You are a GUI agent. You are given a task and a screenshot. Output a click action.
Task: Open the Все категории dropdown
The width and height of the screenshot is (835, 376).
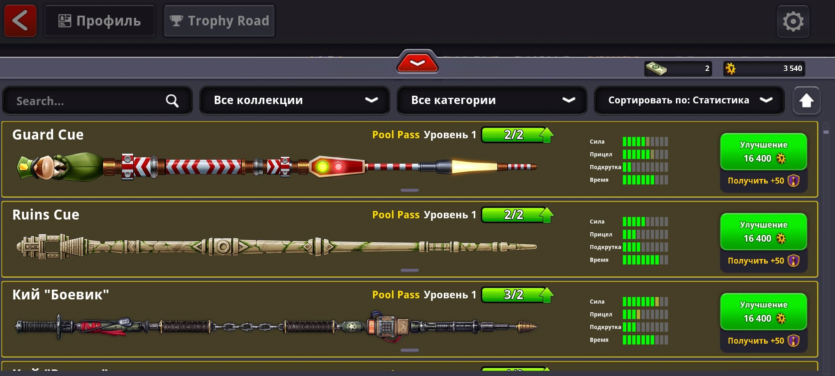pos(492,100)
